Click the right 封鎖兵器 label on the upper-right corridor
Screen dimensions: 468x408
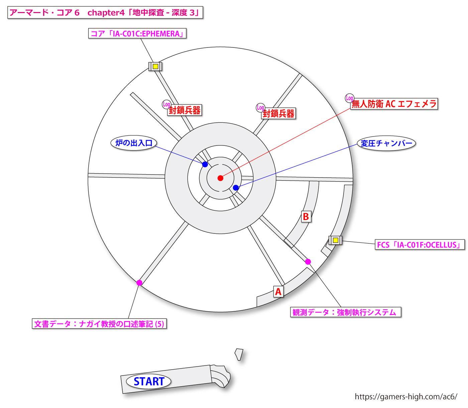click(278, 114)
